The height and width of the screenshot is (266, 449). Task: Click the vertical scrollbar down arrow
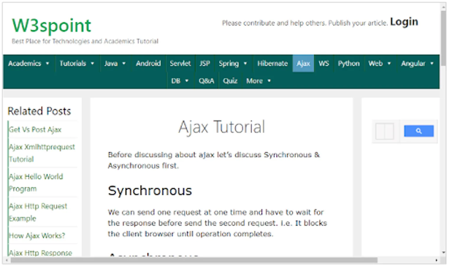click(x=443, y=252)
